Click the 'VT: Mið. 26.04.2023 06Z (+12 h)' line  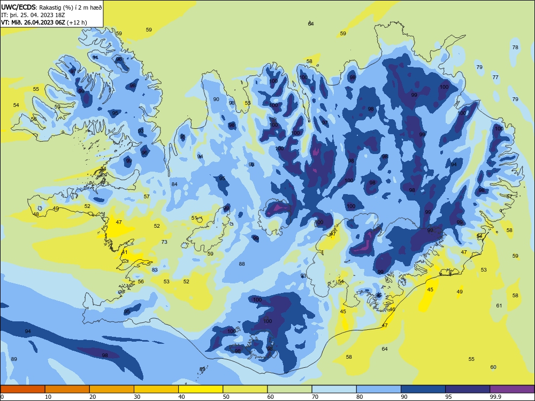coord(44,22)
